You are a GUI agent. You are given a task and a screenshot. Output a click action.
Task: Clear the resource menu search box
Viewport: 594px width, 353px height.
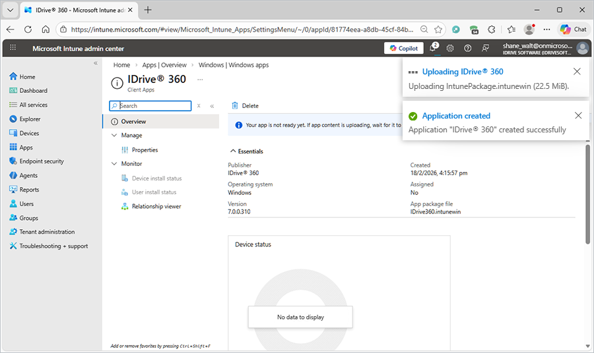coord(199,106)
